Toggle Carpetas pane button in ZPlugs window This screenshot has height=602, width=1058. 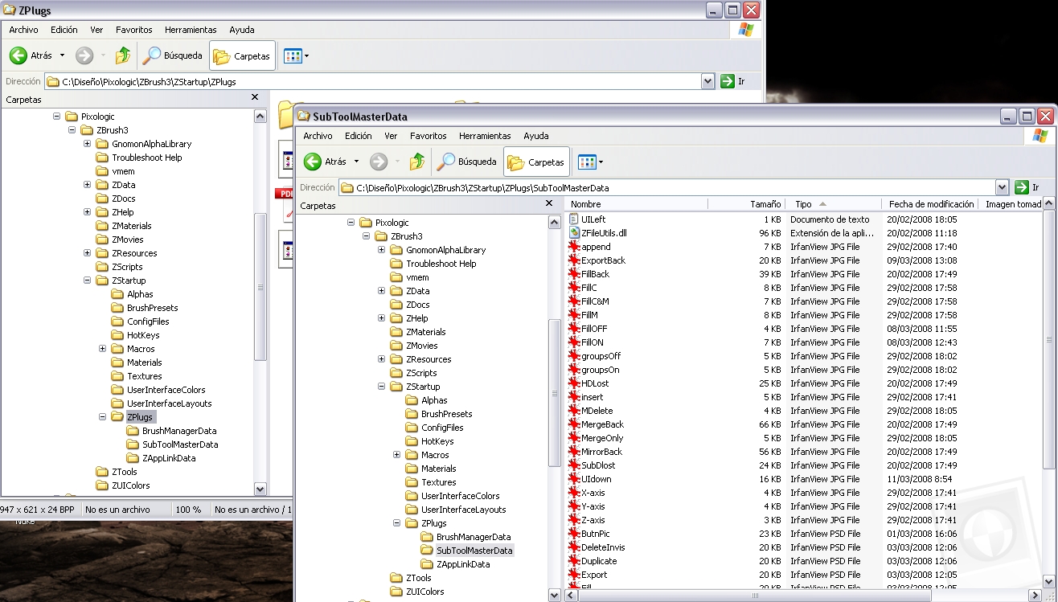(242, 55)
